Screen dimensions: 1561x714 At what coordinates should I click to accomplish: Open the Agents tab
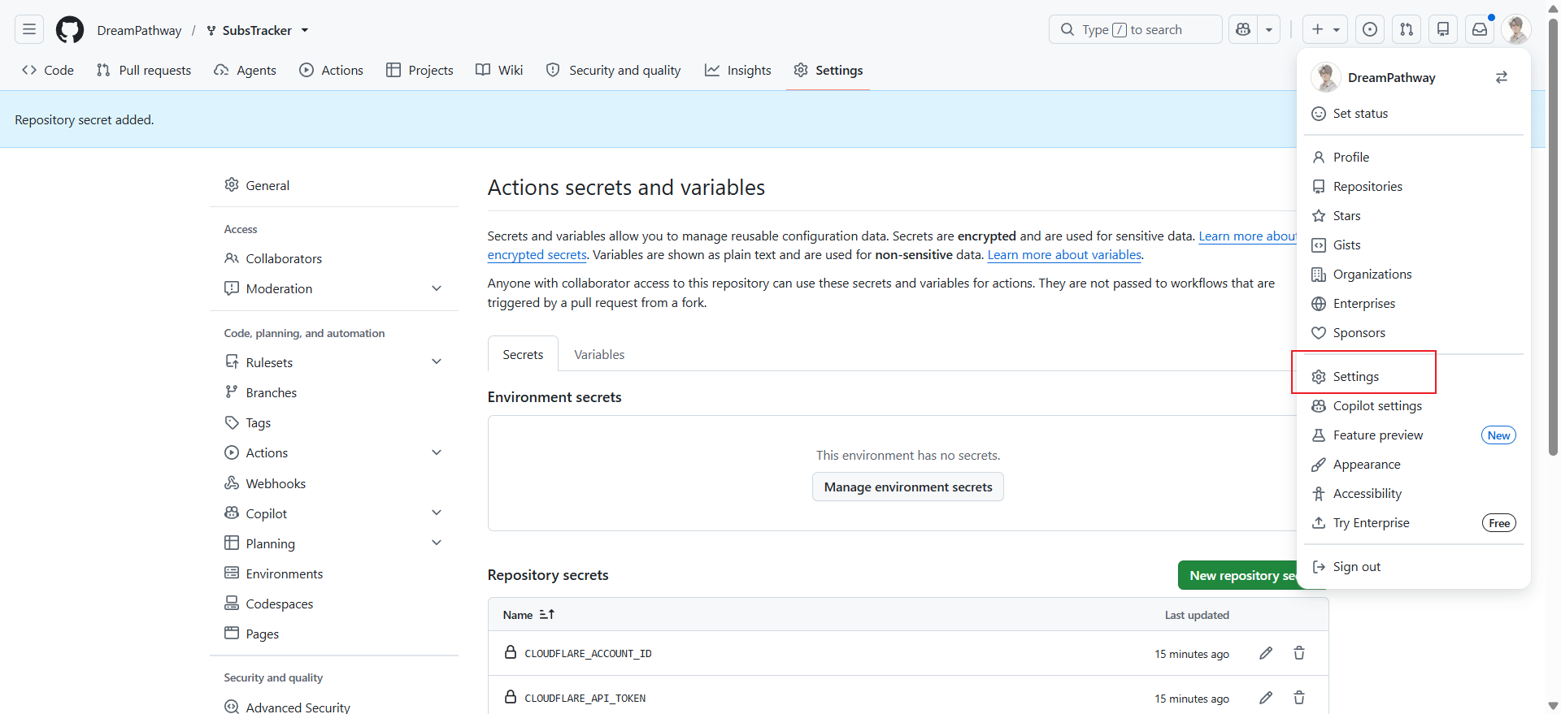pyautogui.click(x=245, y=71)
